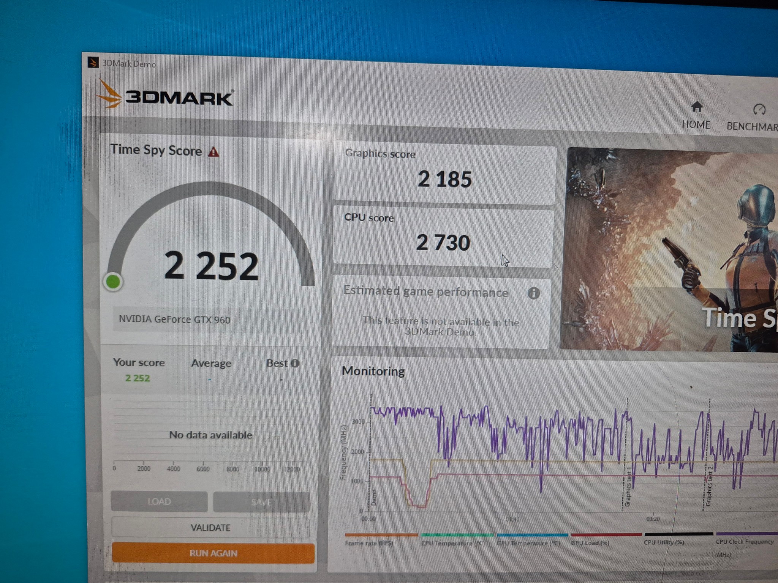Start the benchmark with RUN AGAIN
This screenshot has height=583, width=778.
pos(213,553)
